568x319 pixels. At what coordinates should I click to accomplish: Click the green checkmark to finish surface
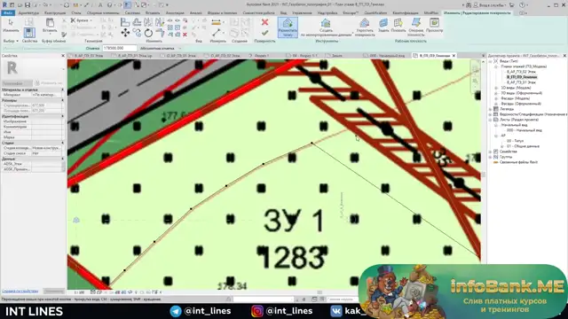click(x=264, y=33)
